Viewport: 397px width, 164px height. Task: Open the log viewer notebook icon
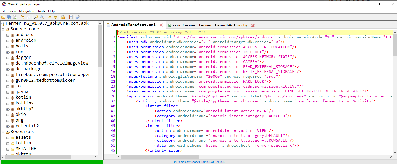coord(70,17)
